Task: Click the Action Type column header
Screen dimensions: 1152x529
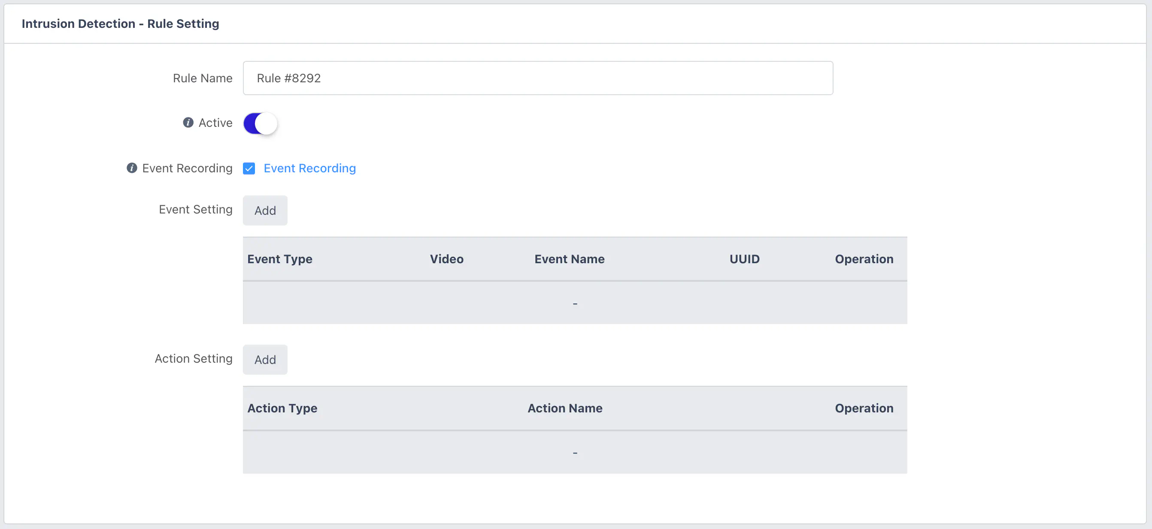Action: click(282, 409)
